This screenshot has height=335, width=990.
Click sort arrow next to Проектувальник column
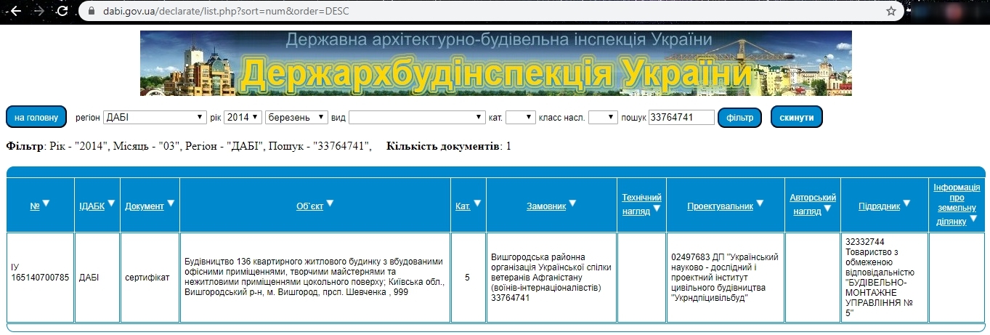coord(760,203)
